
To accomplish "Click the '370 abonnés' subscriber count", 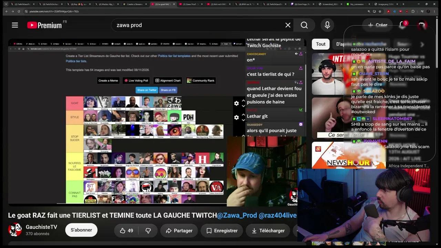I will [38, 234].
